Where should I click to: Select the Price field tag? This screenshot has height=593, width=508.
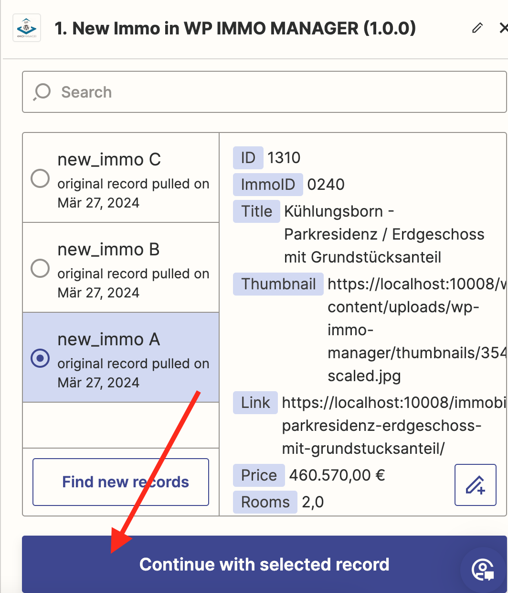pyautogui.click(x=259, y=475)
